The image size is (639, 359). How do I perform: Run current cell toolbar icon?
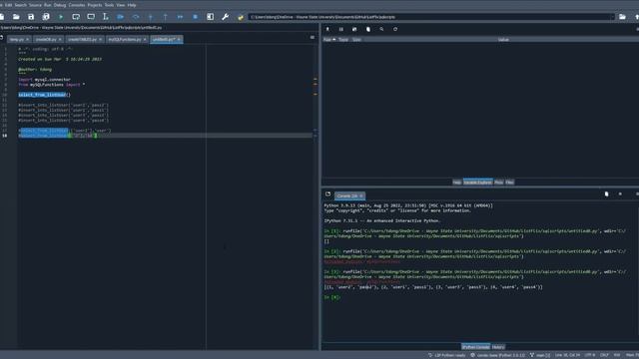point(76,17)
